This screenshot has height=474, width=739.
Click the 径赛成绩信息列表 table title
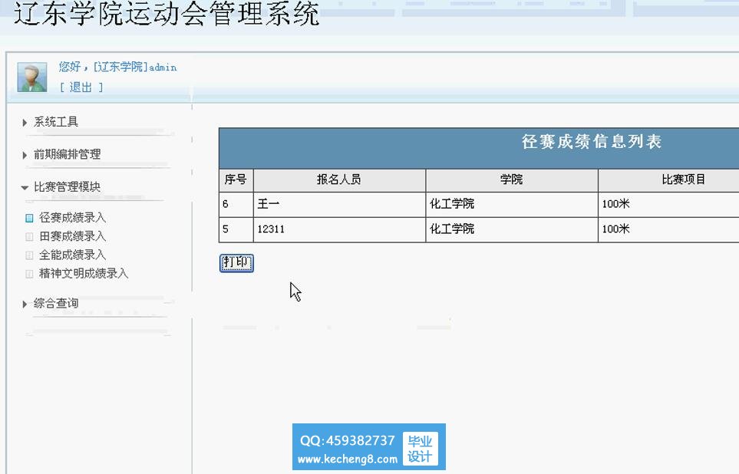point(592,142)
